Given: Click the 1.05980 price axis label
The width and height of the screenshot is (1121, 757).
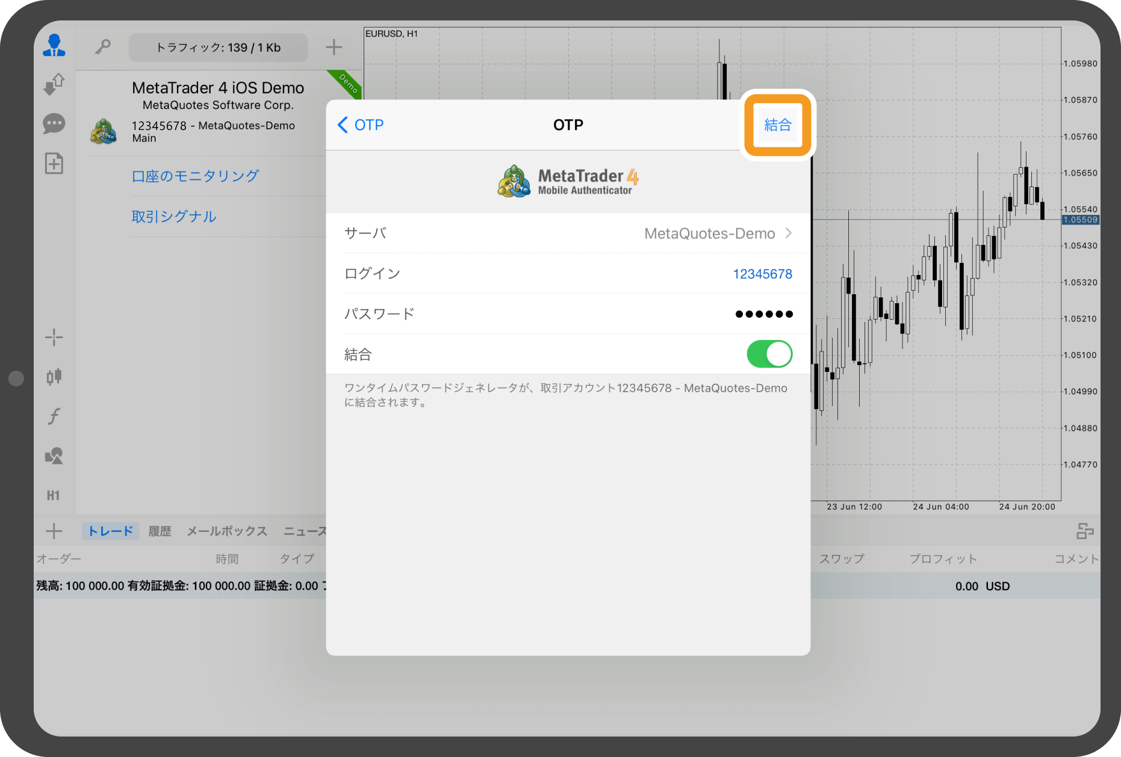Looking at the screenshot, I should coord(1081,64).
